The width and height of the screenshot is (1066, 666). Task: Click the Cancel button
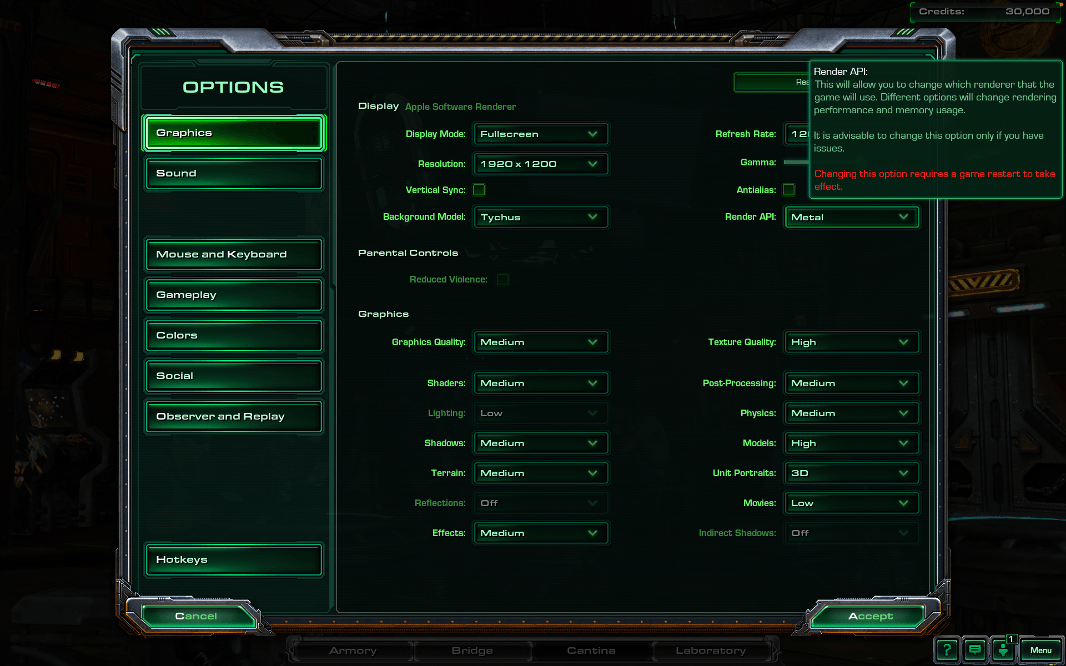(196, 616)
